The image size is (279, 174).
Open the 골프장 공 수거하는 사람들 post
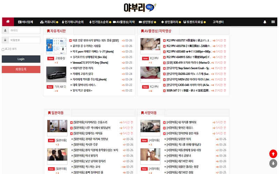tap(87, 46)
